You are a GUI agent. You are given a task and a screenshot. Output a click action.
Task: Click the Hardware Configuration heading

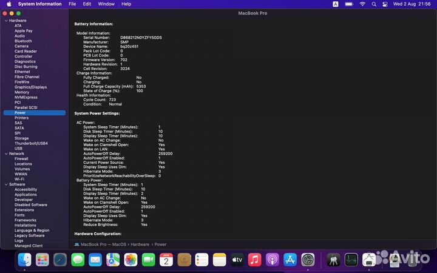pyautogui.click(x=98, y=234)
